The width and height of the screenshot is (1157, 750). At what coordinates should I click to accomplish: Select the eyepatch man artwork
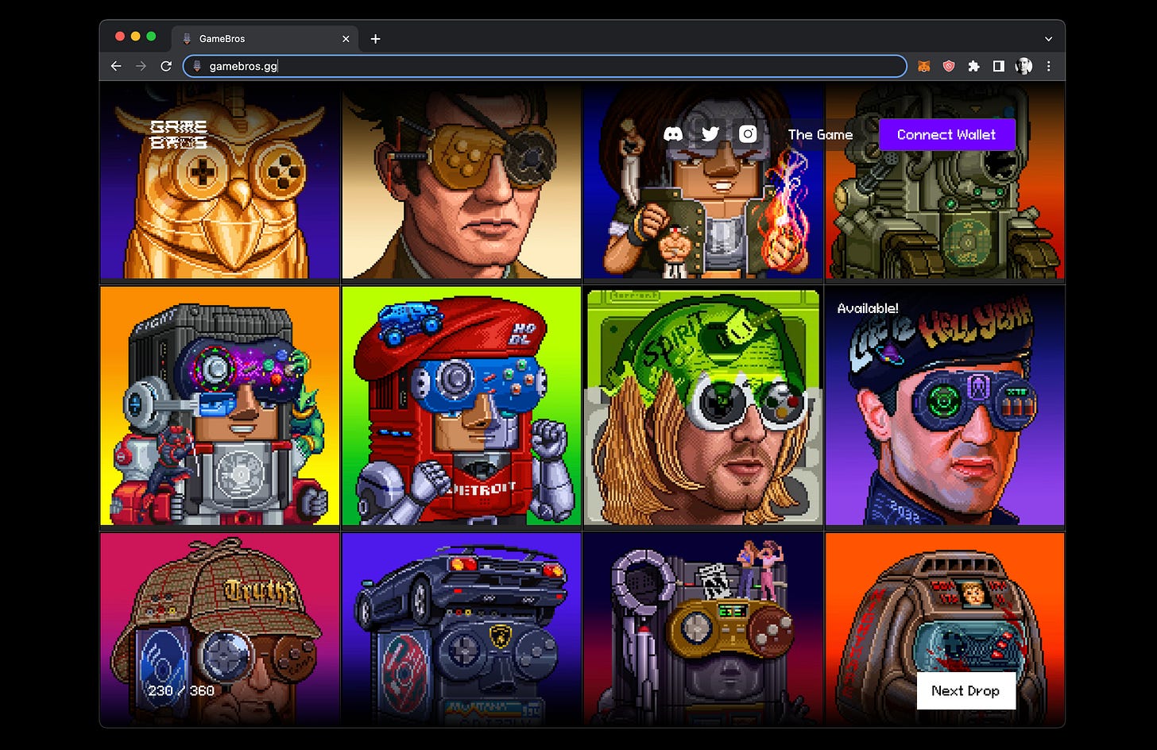coord(462,182)
